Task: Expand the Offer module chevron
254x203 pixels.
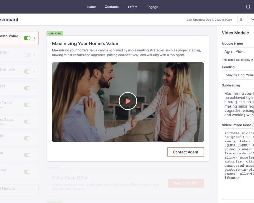Action: [34, 55]
